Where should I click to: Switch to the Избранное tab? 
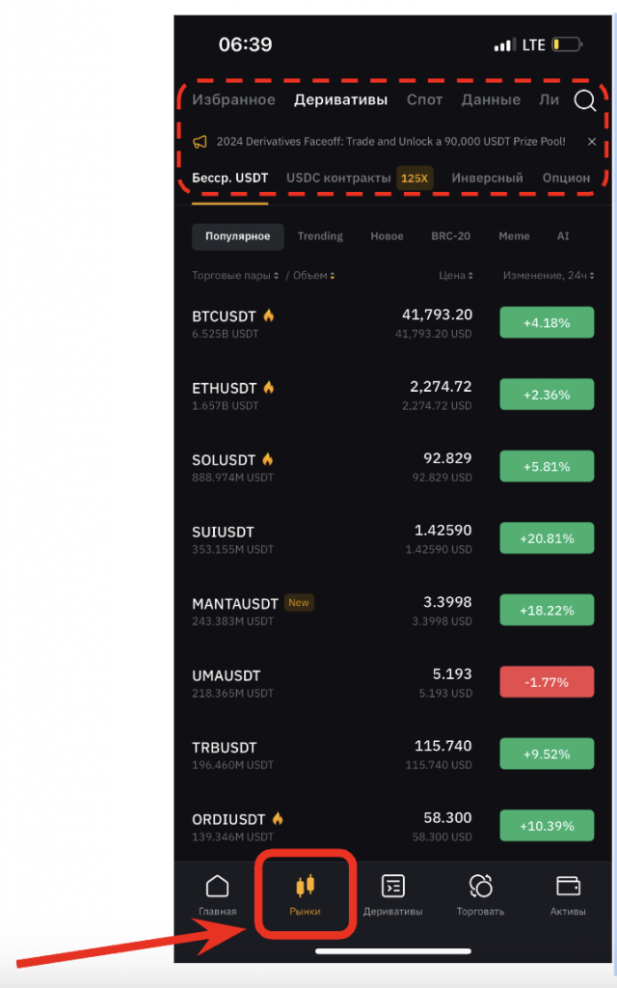[x=233, y=99]
